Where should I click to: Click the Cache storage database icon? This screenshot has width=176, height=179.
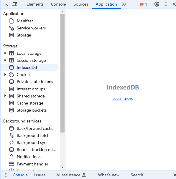pos(11,103)
